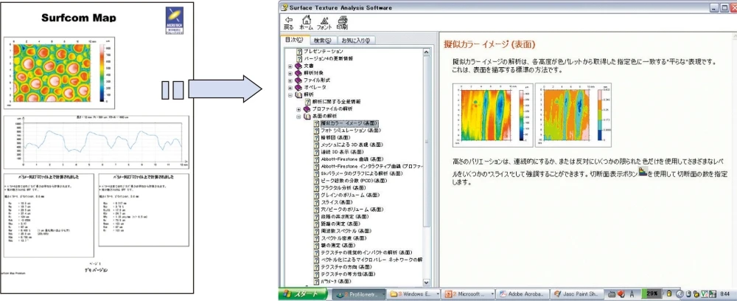737x301 pixels.
Task: Click the IME 'A' input mode icon
Action: (x=633, y=294)
